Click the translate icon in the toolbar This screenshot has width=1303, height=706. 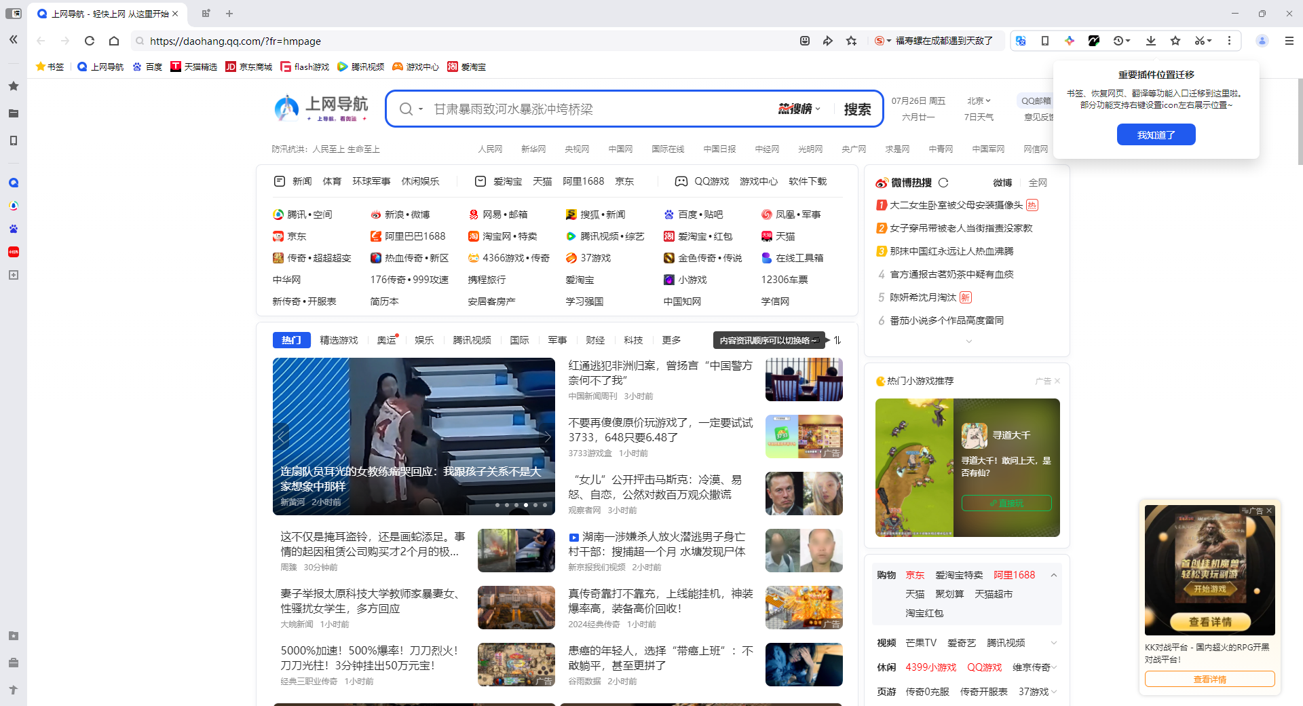(1021, 41)
